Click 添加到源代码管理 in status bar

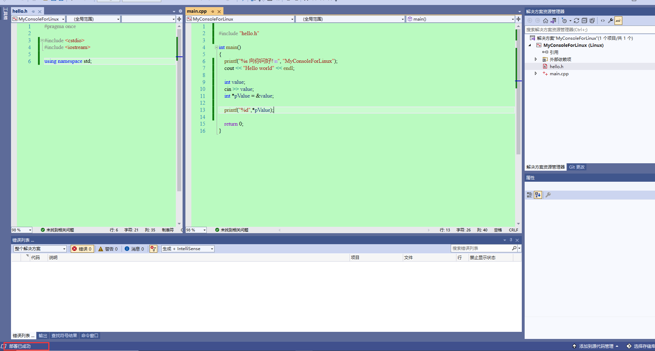pyautogui.click(x=596, y=346)
